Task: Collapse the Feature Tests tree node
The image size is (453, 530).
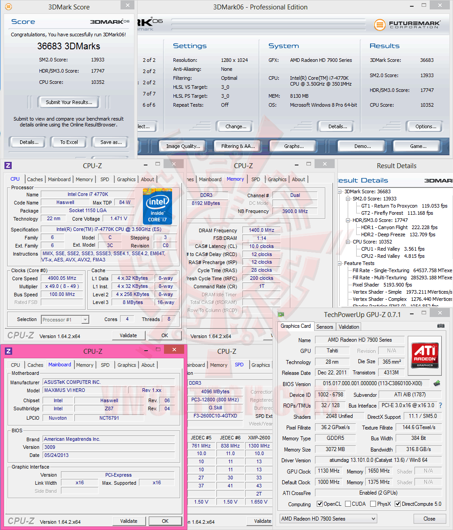Action: (340, 263)
